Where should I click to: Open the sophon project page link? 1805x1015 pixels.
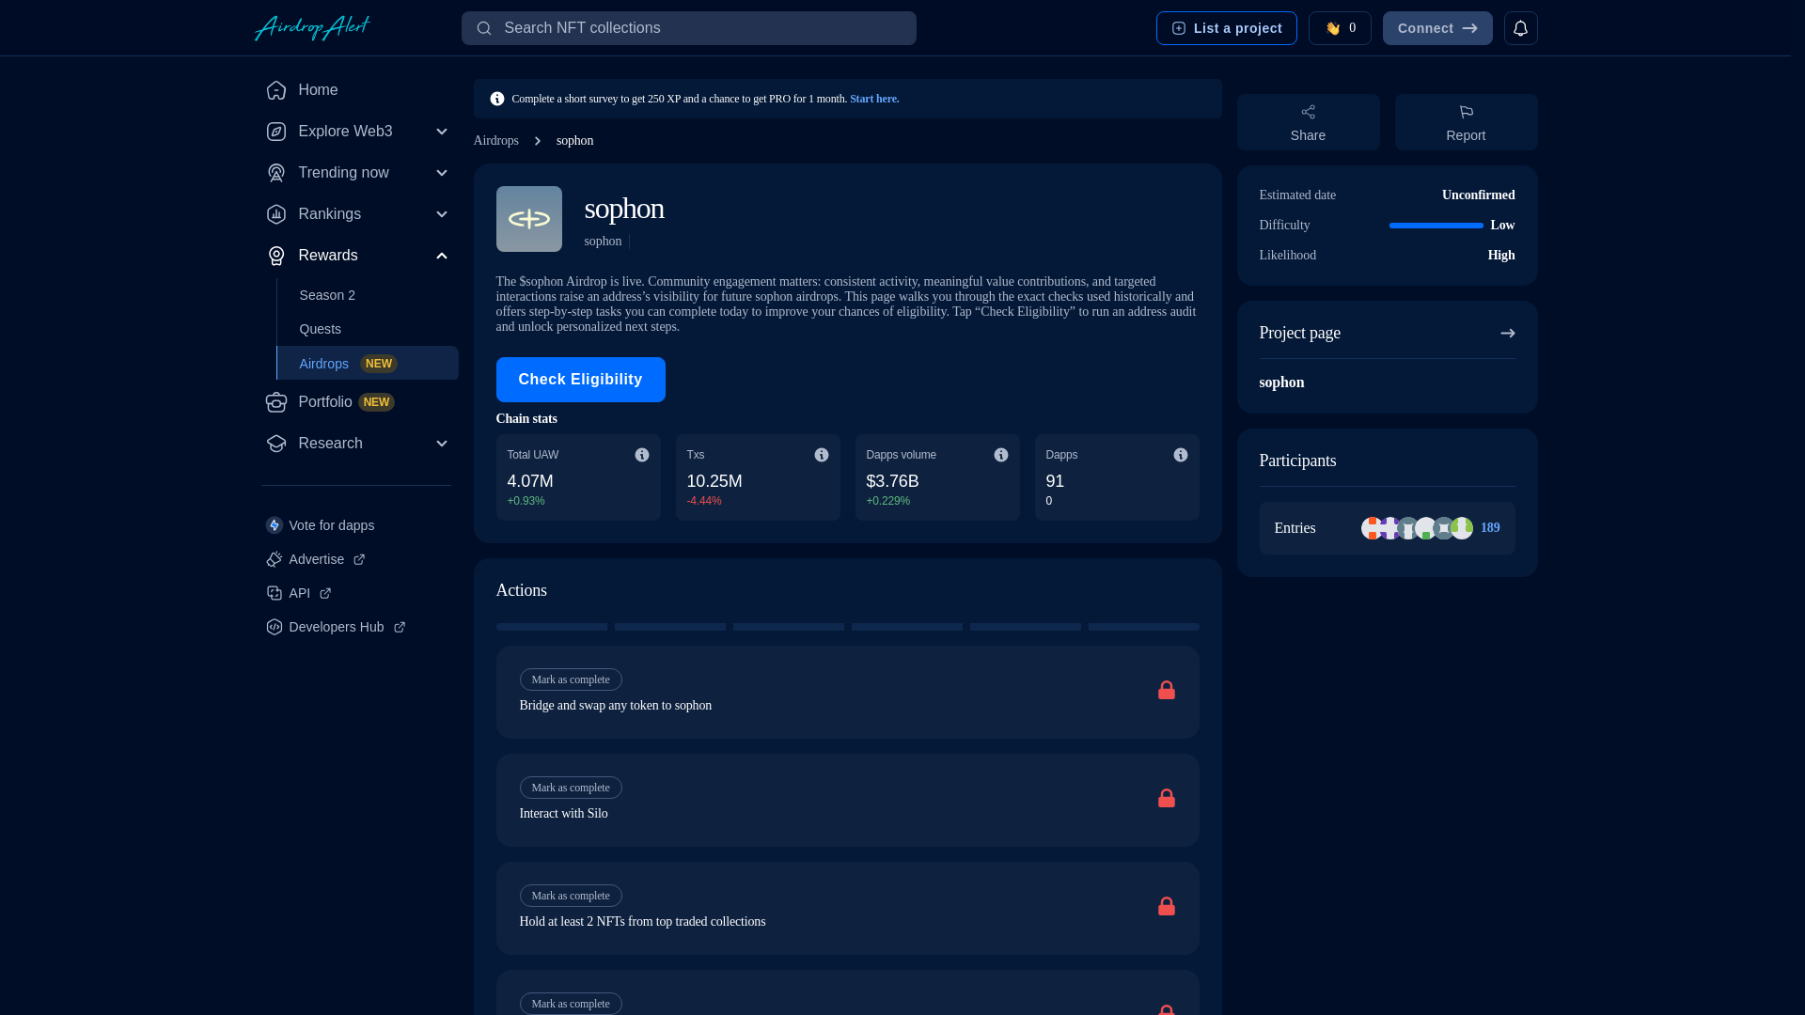coord(1281,383)
